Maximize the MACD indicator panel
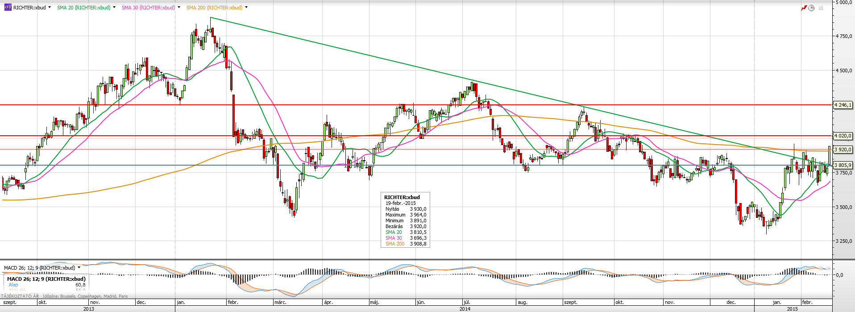 point(821,268)
